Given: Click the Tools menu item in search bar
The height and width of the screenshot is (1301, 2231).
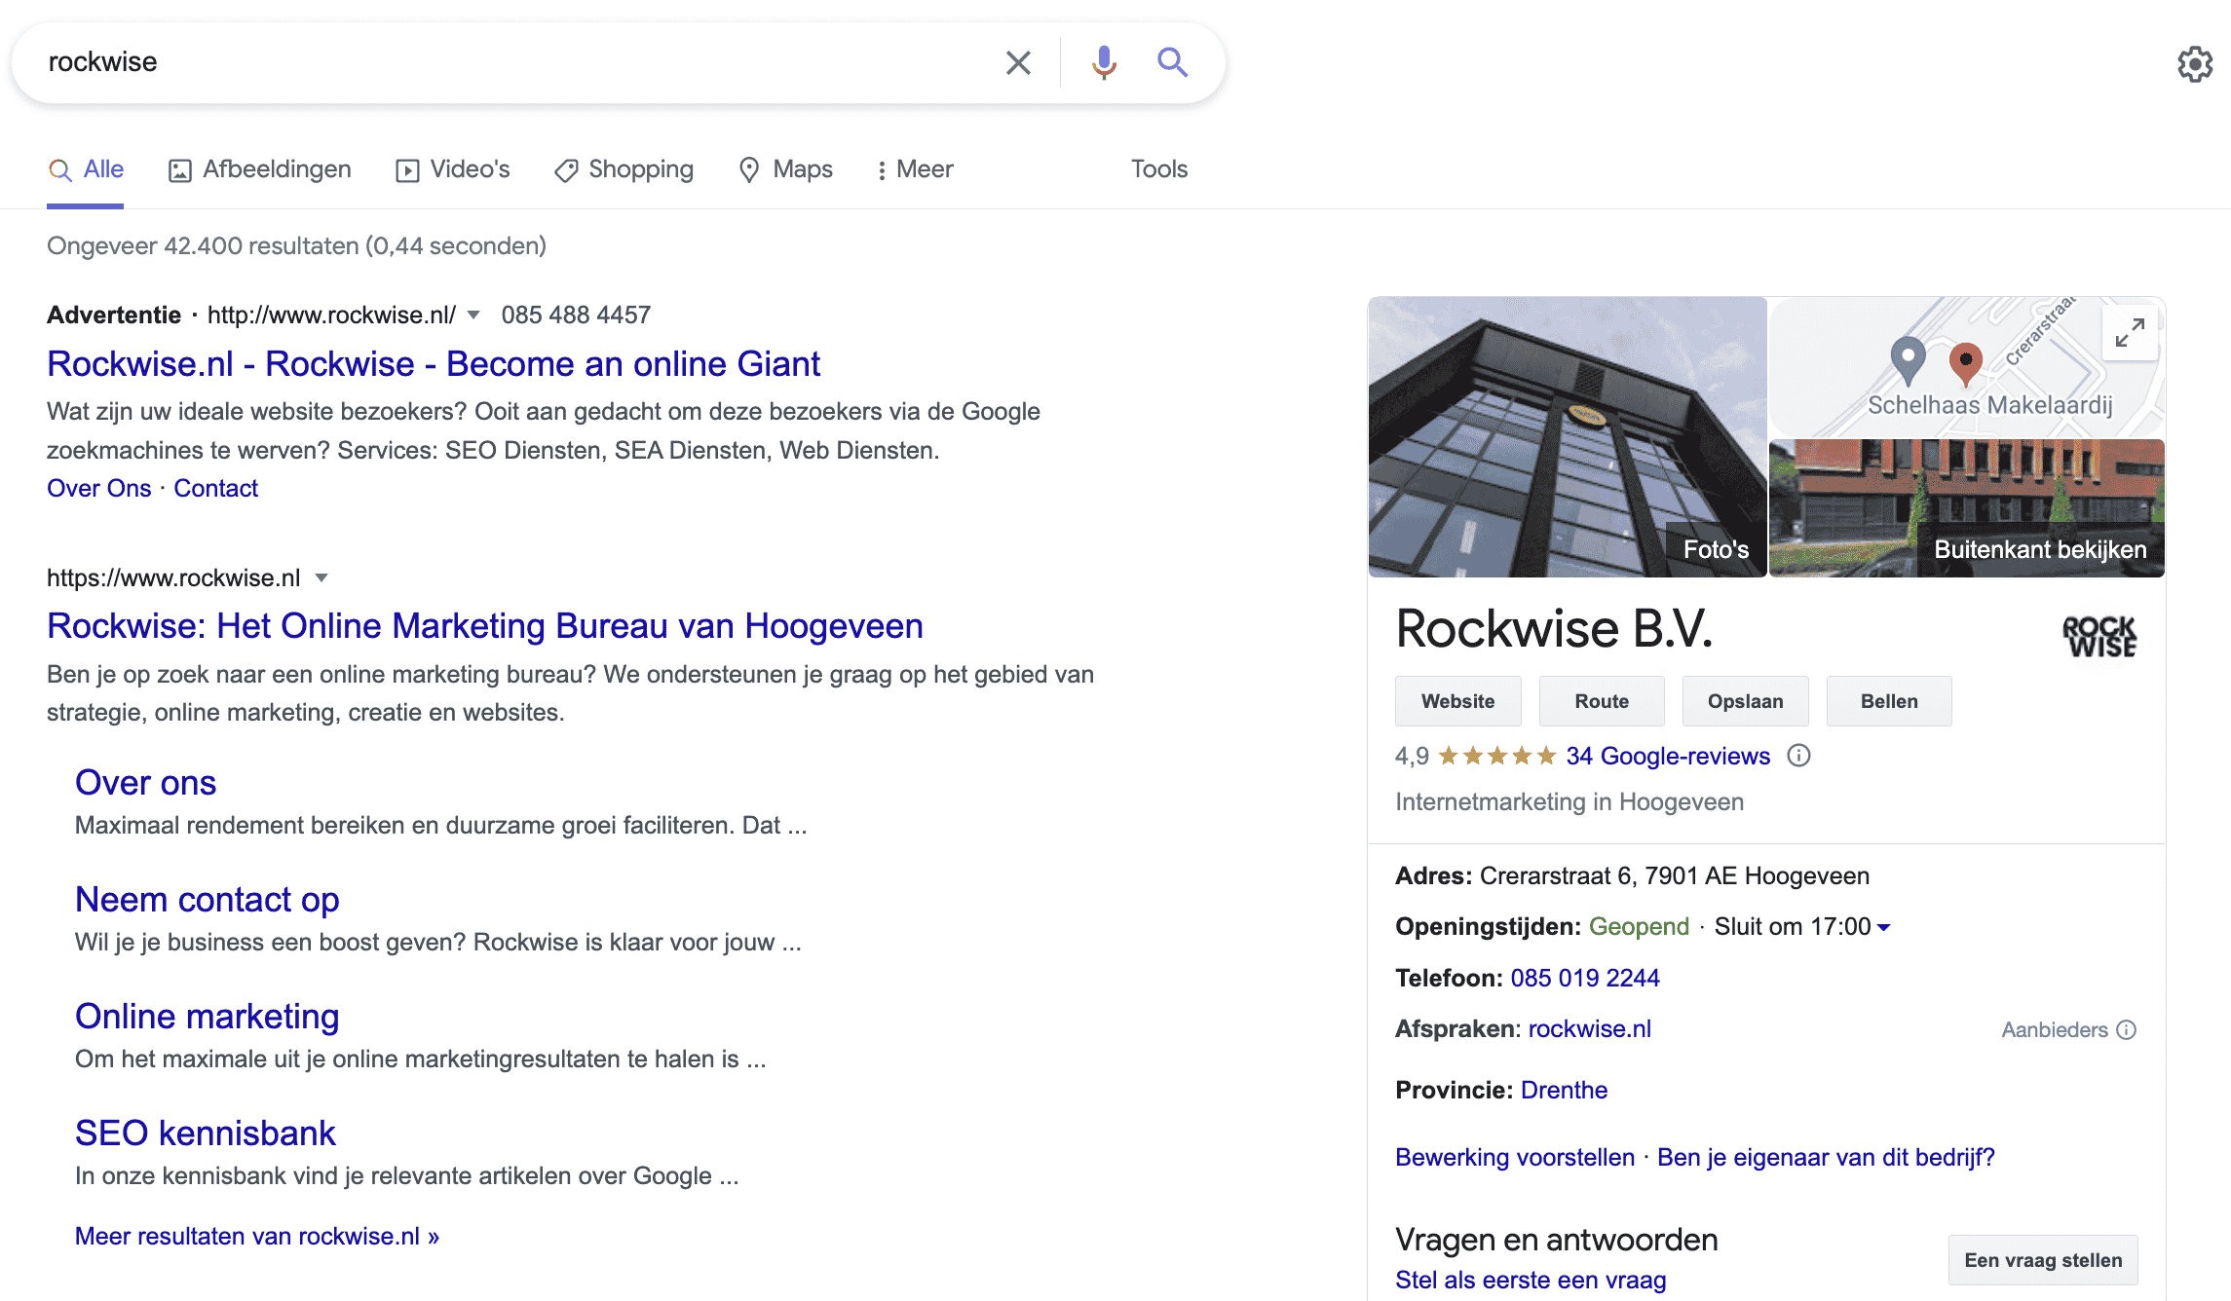Looking at the screenshot, I should [x=1162, y=168].
